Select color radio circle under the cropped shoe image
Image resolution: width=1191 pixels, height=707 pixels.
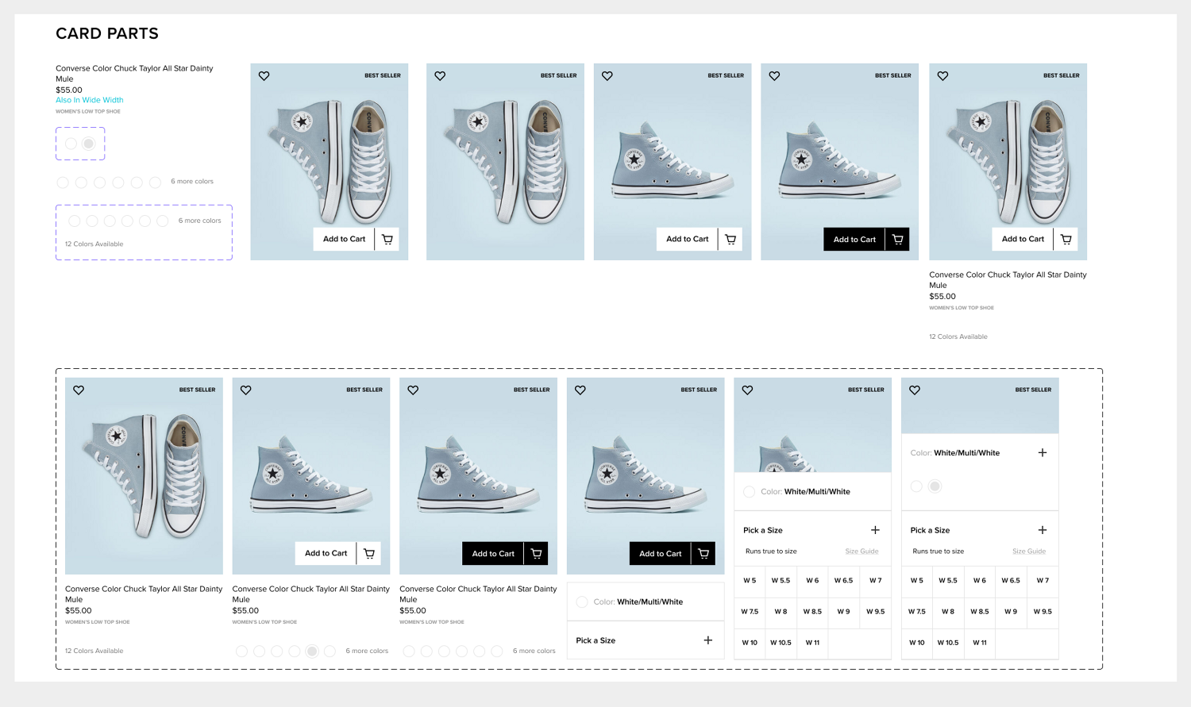click(x=749, y=492)
